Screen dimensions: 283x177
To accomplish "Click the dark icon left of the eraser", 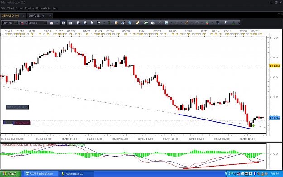I will (217, 23).
